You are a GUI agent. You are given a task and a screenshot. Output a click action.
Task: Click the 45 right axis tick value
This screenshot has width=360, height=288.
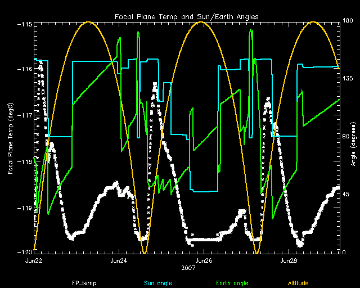(x=346, y=195)
